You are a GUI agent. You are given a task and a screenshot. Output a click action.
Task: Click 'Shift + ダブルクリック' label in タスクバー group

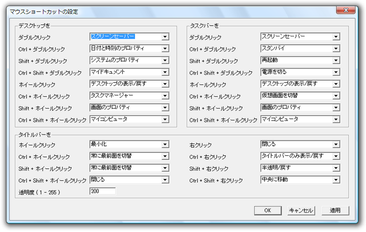coord(214,61)
